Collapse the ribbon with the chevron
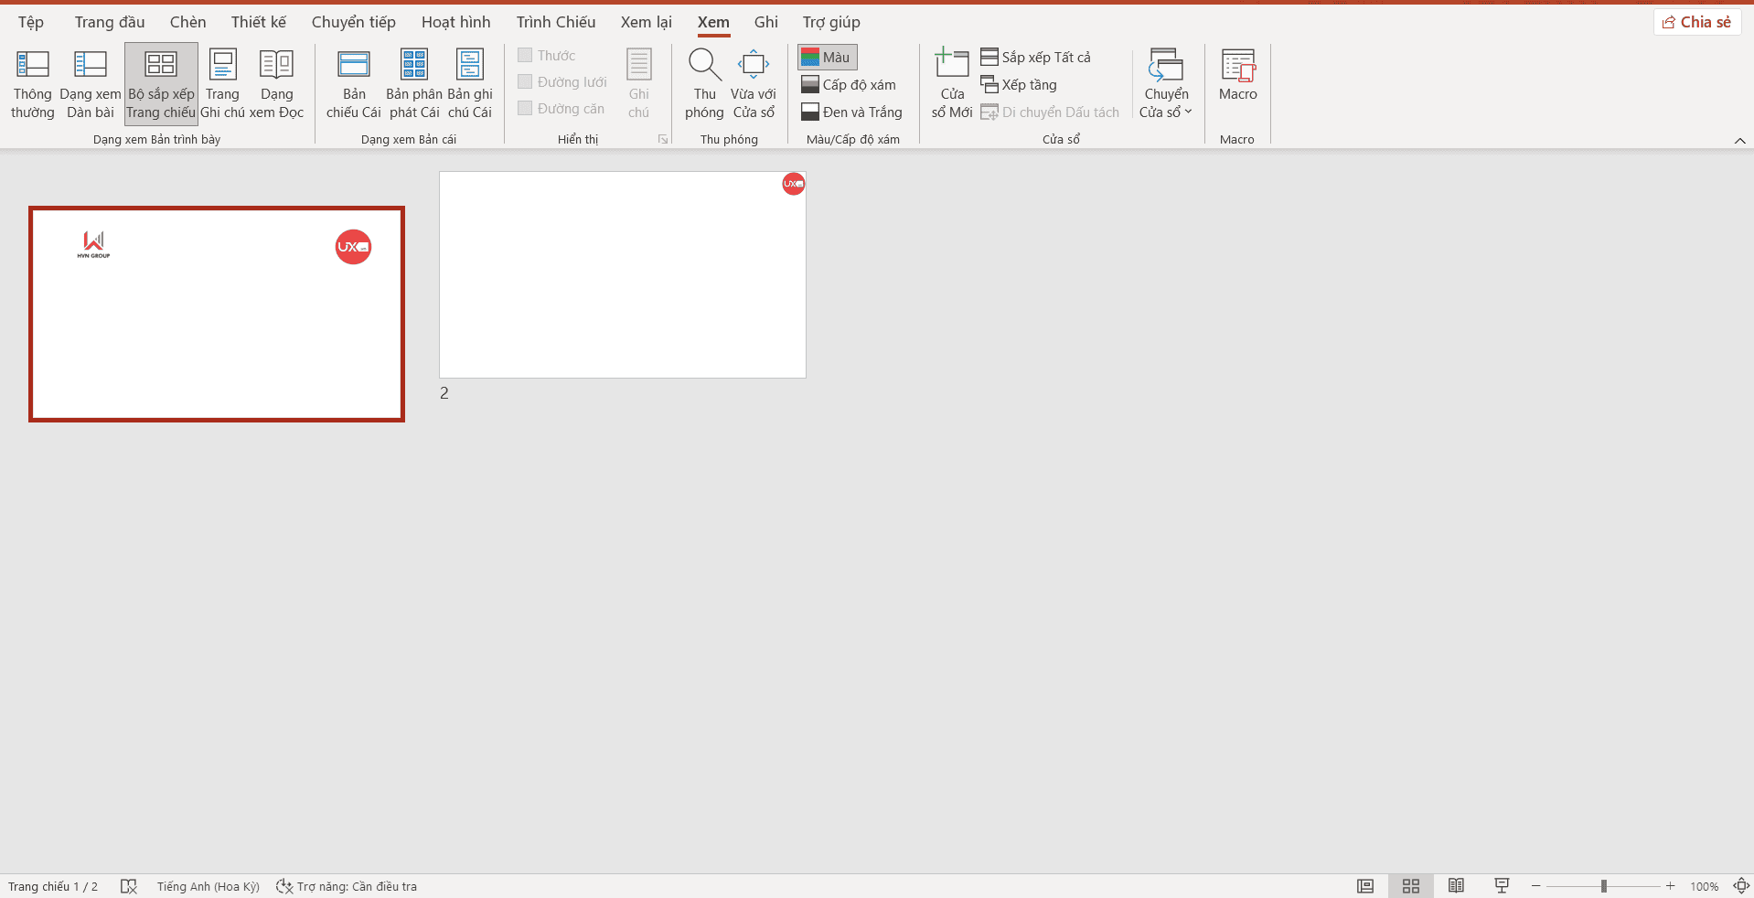Screen dimensions: 1754x898 [1739, 140]
